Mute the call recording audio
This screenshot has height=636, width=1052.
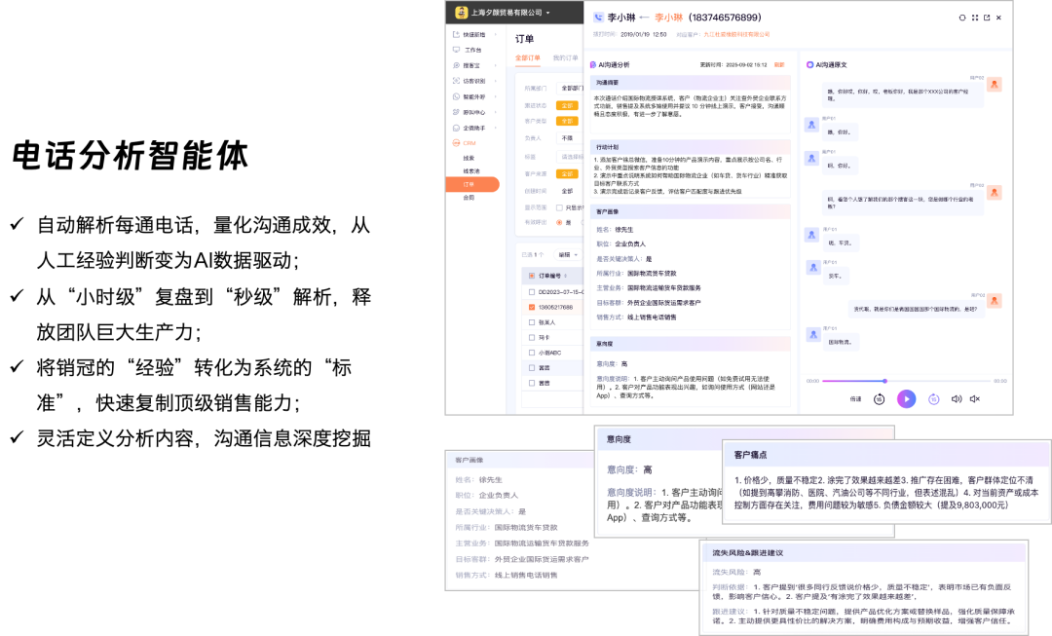pyautogui.click(x=975, y=399)
